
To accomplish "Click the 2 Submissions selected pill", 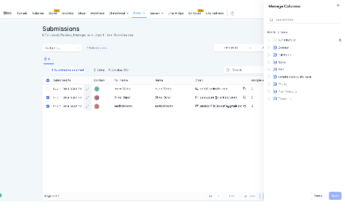I will [68, 70].
